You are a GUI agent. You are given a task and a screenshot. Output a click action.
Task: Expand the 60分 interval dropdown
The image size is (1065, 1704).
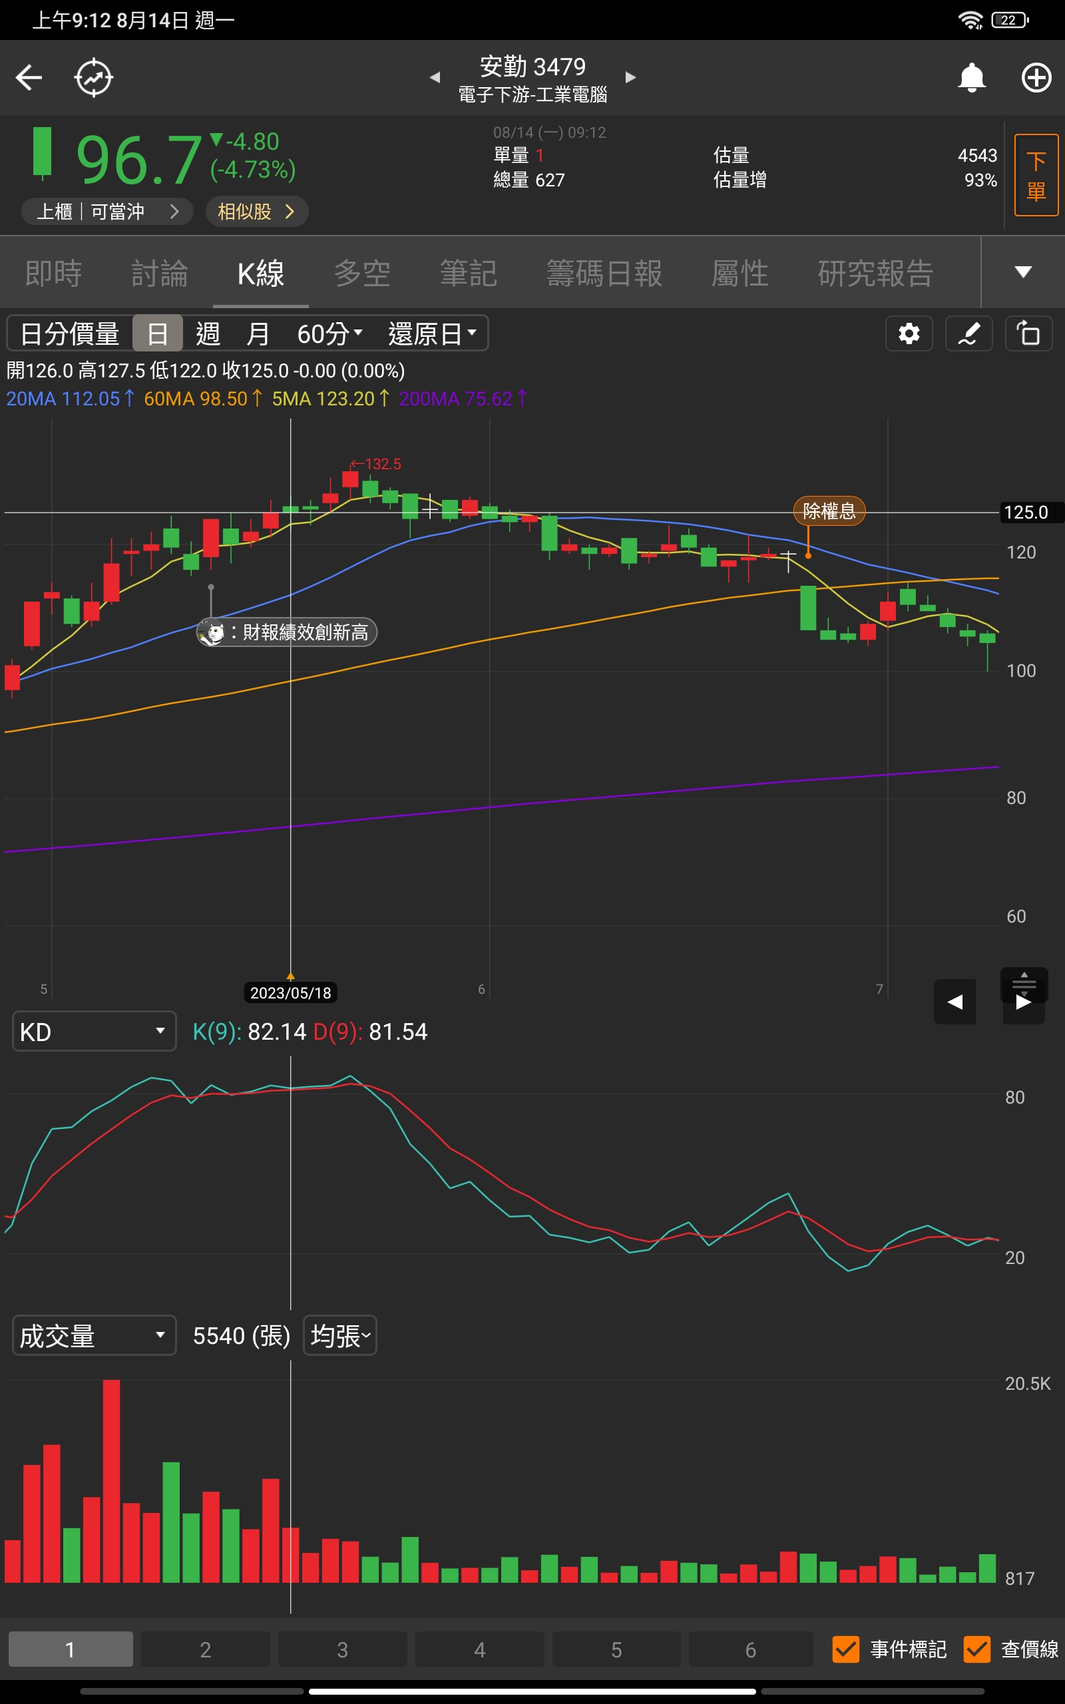coord(329,333)
